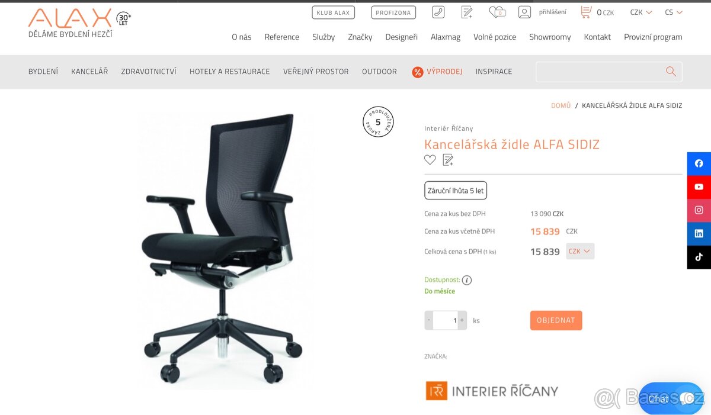Open the YouTube sidebar icon
This screenshot has height=415, width=711.
coord(699,187)
